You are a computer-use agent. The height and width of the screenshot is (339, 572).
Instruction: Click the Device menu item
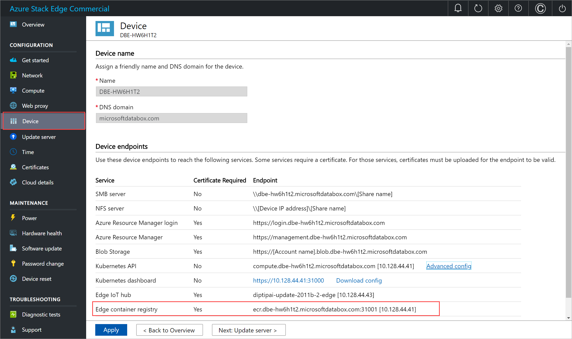tap(30, 121)
